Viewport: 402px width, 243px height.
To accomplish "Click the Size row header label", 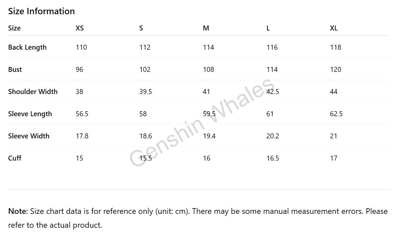I will tap(14, 28).
